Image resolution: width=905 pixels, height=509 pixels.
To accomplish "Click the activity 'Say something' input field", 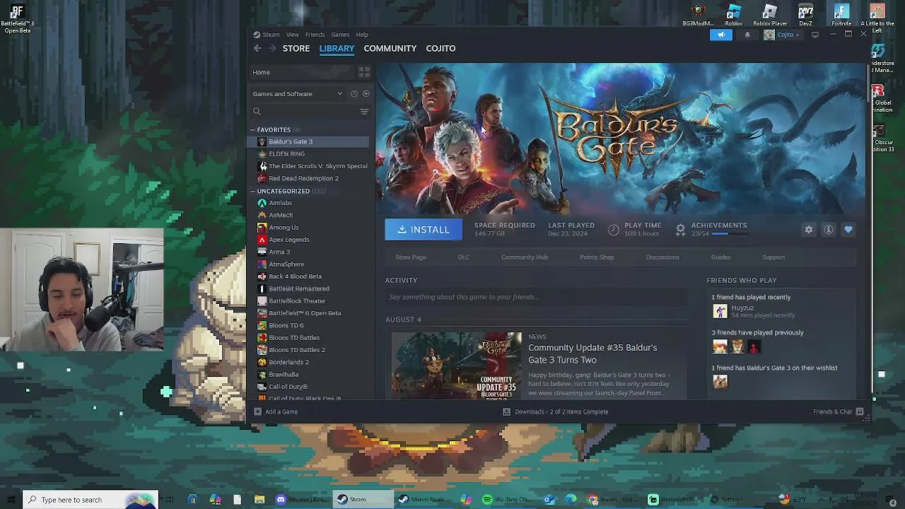I will (x=536, y=297).
